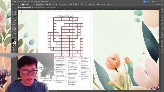Viewport: 164px width, 92px height.
Task: Open the fill color dropdown in control bar
Action: 21,5
